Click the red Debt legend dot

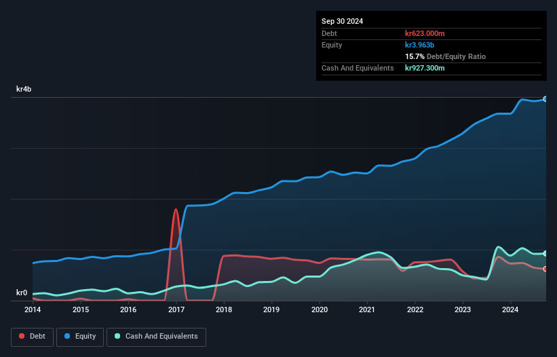22,336
